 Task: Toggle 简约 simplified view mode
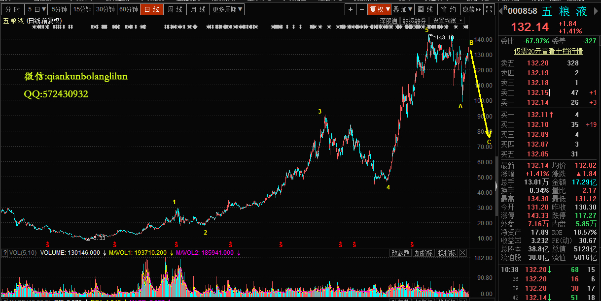(x=448, y=9)
